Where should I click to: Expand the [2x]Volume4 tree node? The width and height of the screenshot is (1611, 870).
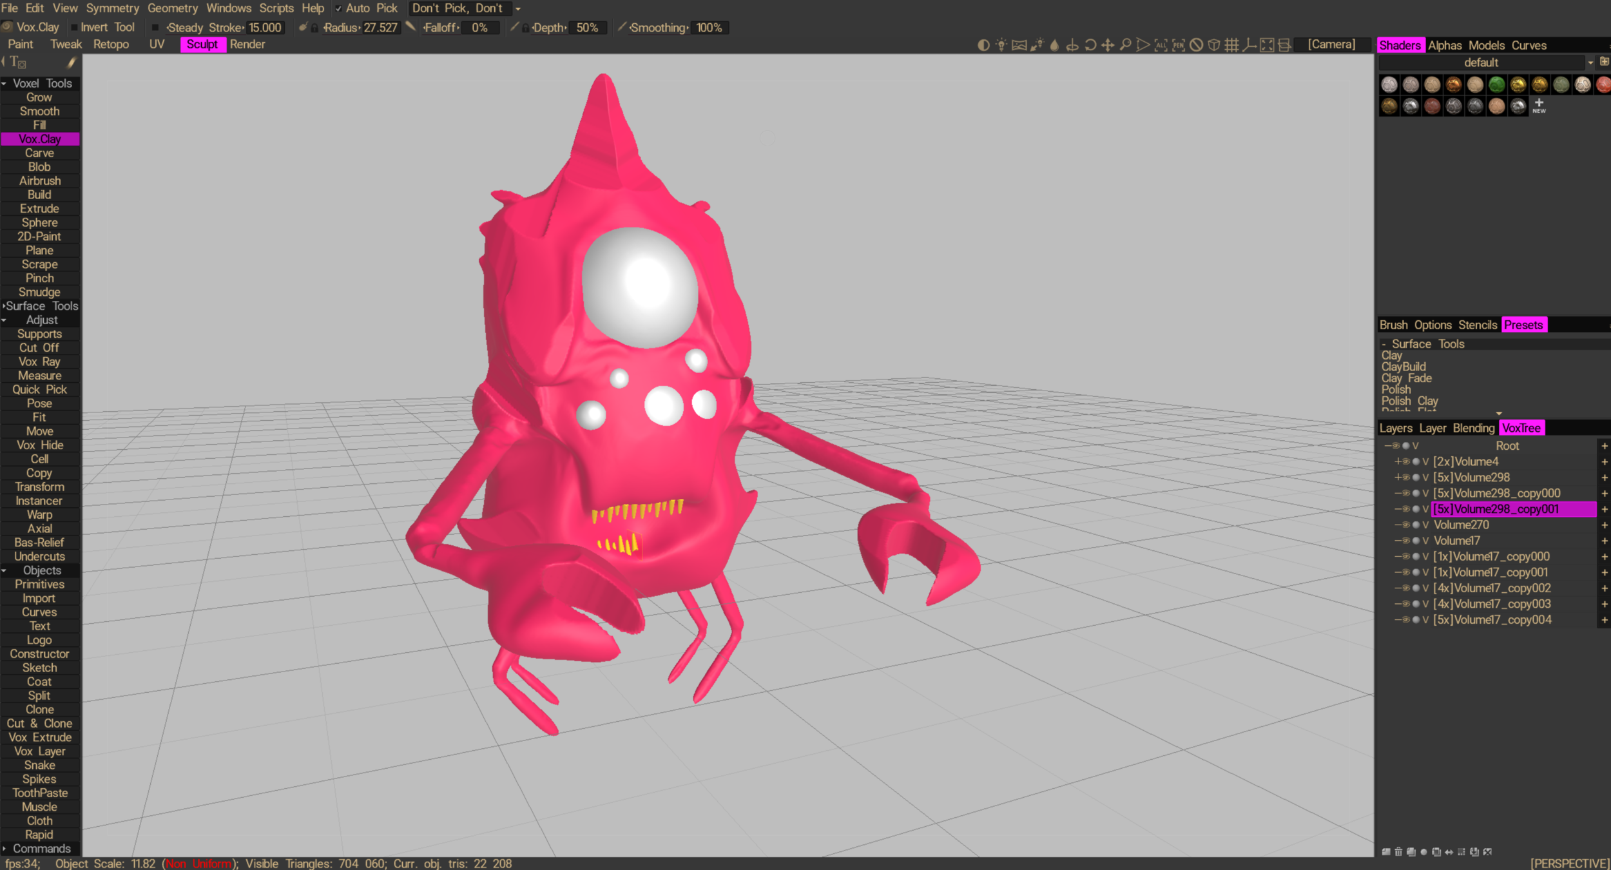[1398, 462]
